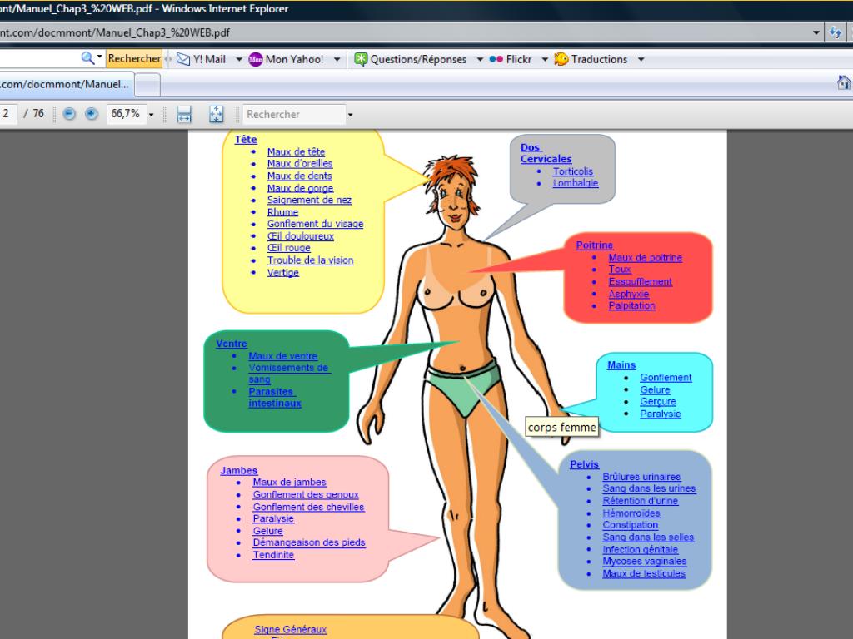Click the page number field
The width and height of the screenshot is (853, 639).
7,113
